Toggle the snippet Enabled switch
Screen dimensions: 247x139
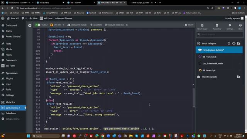pos(38,25)
